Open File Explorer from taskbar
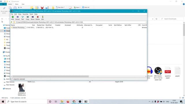185x104 pixels. [62, 101]
